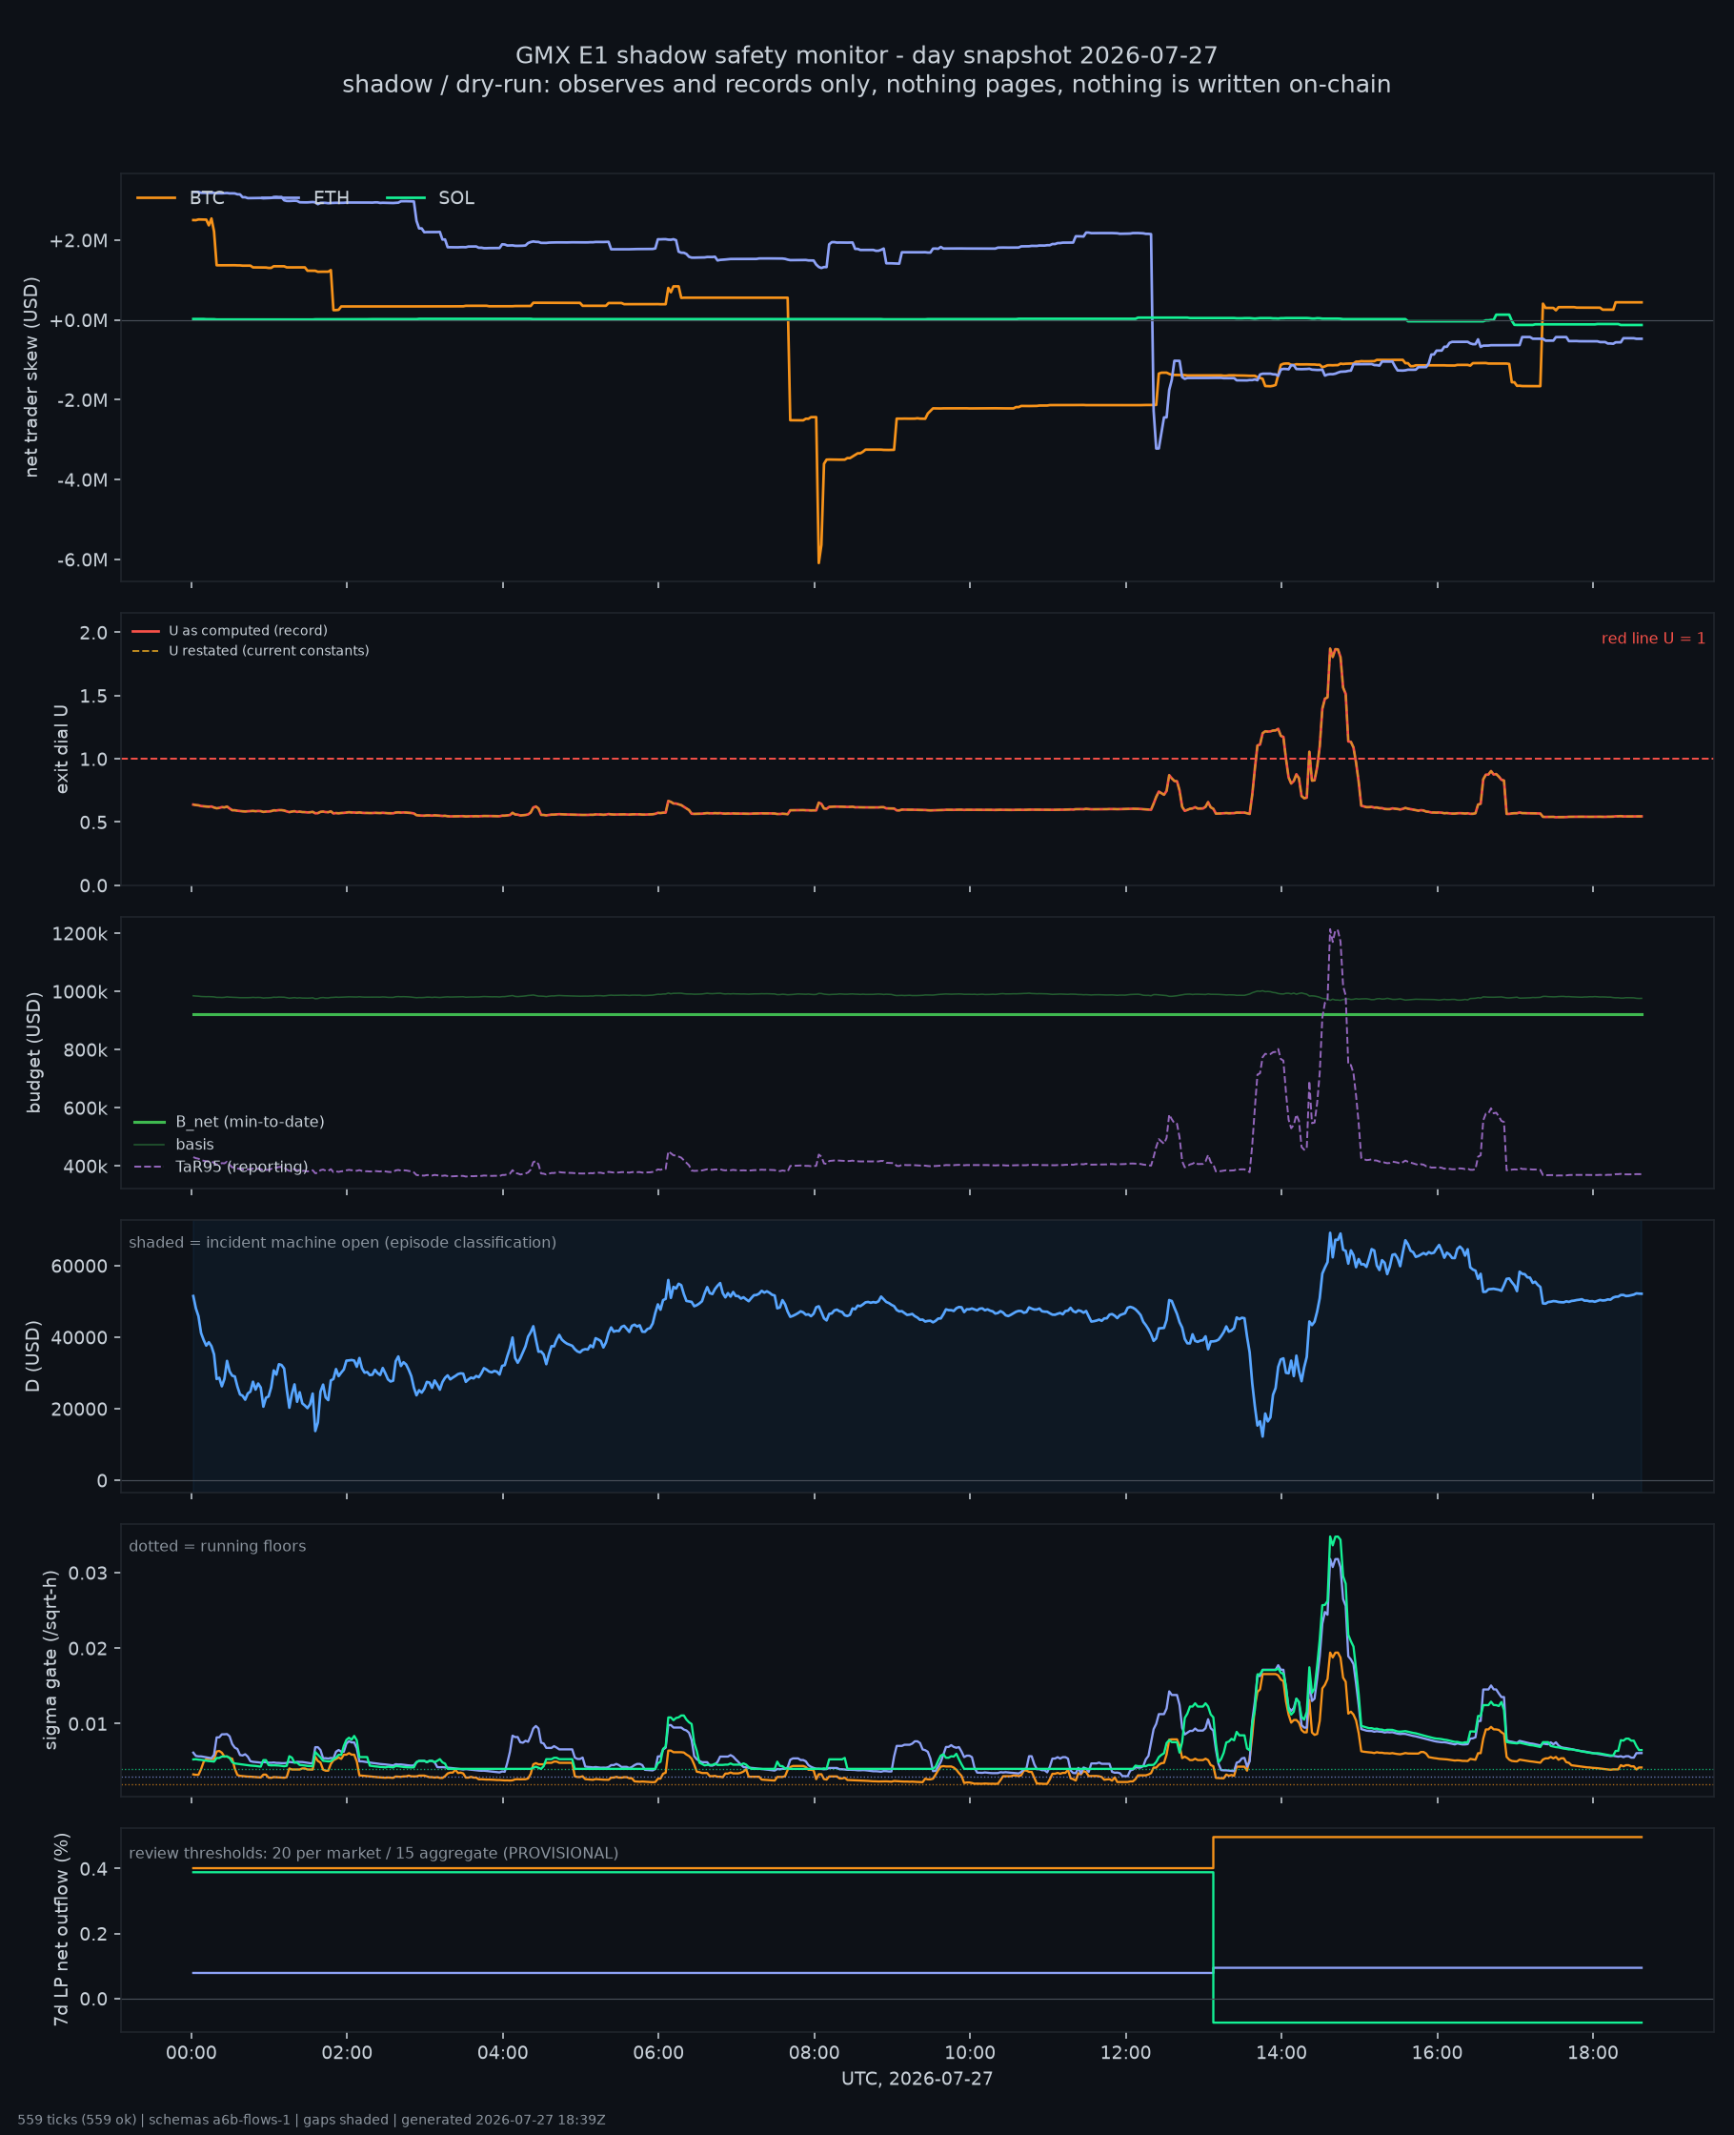Screen dimensions: 1734x2135
Task: Select the '10:00' time axis label
Action: [x=970, y=2053]
